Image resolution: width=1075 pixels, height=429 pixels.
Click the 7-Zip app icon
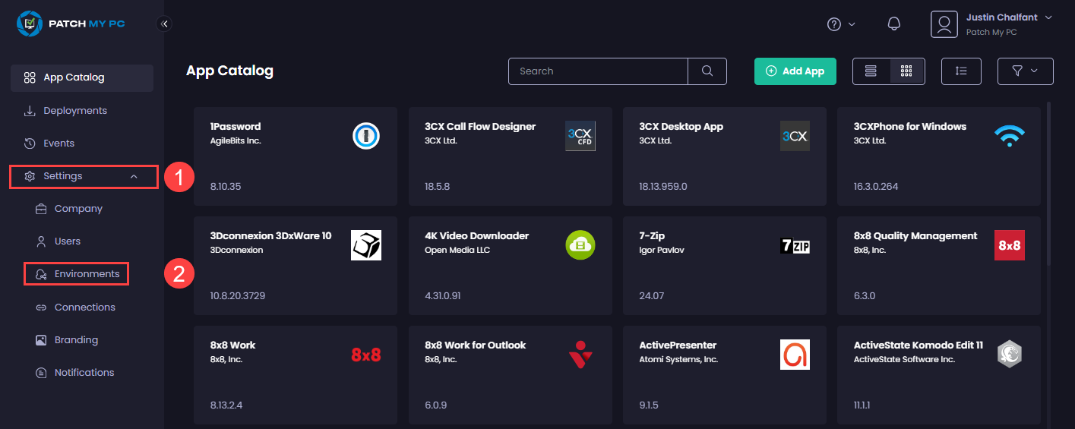tap(795, 245)
